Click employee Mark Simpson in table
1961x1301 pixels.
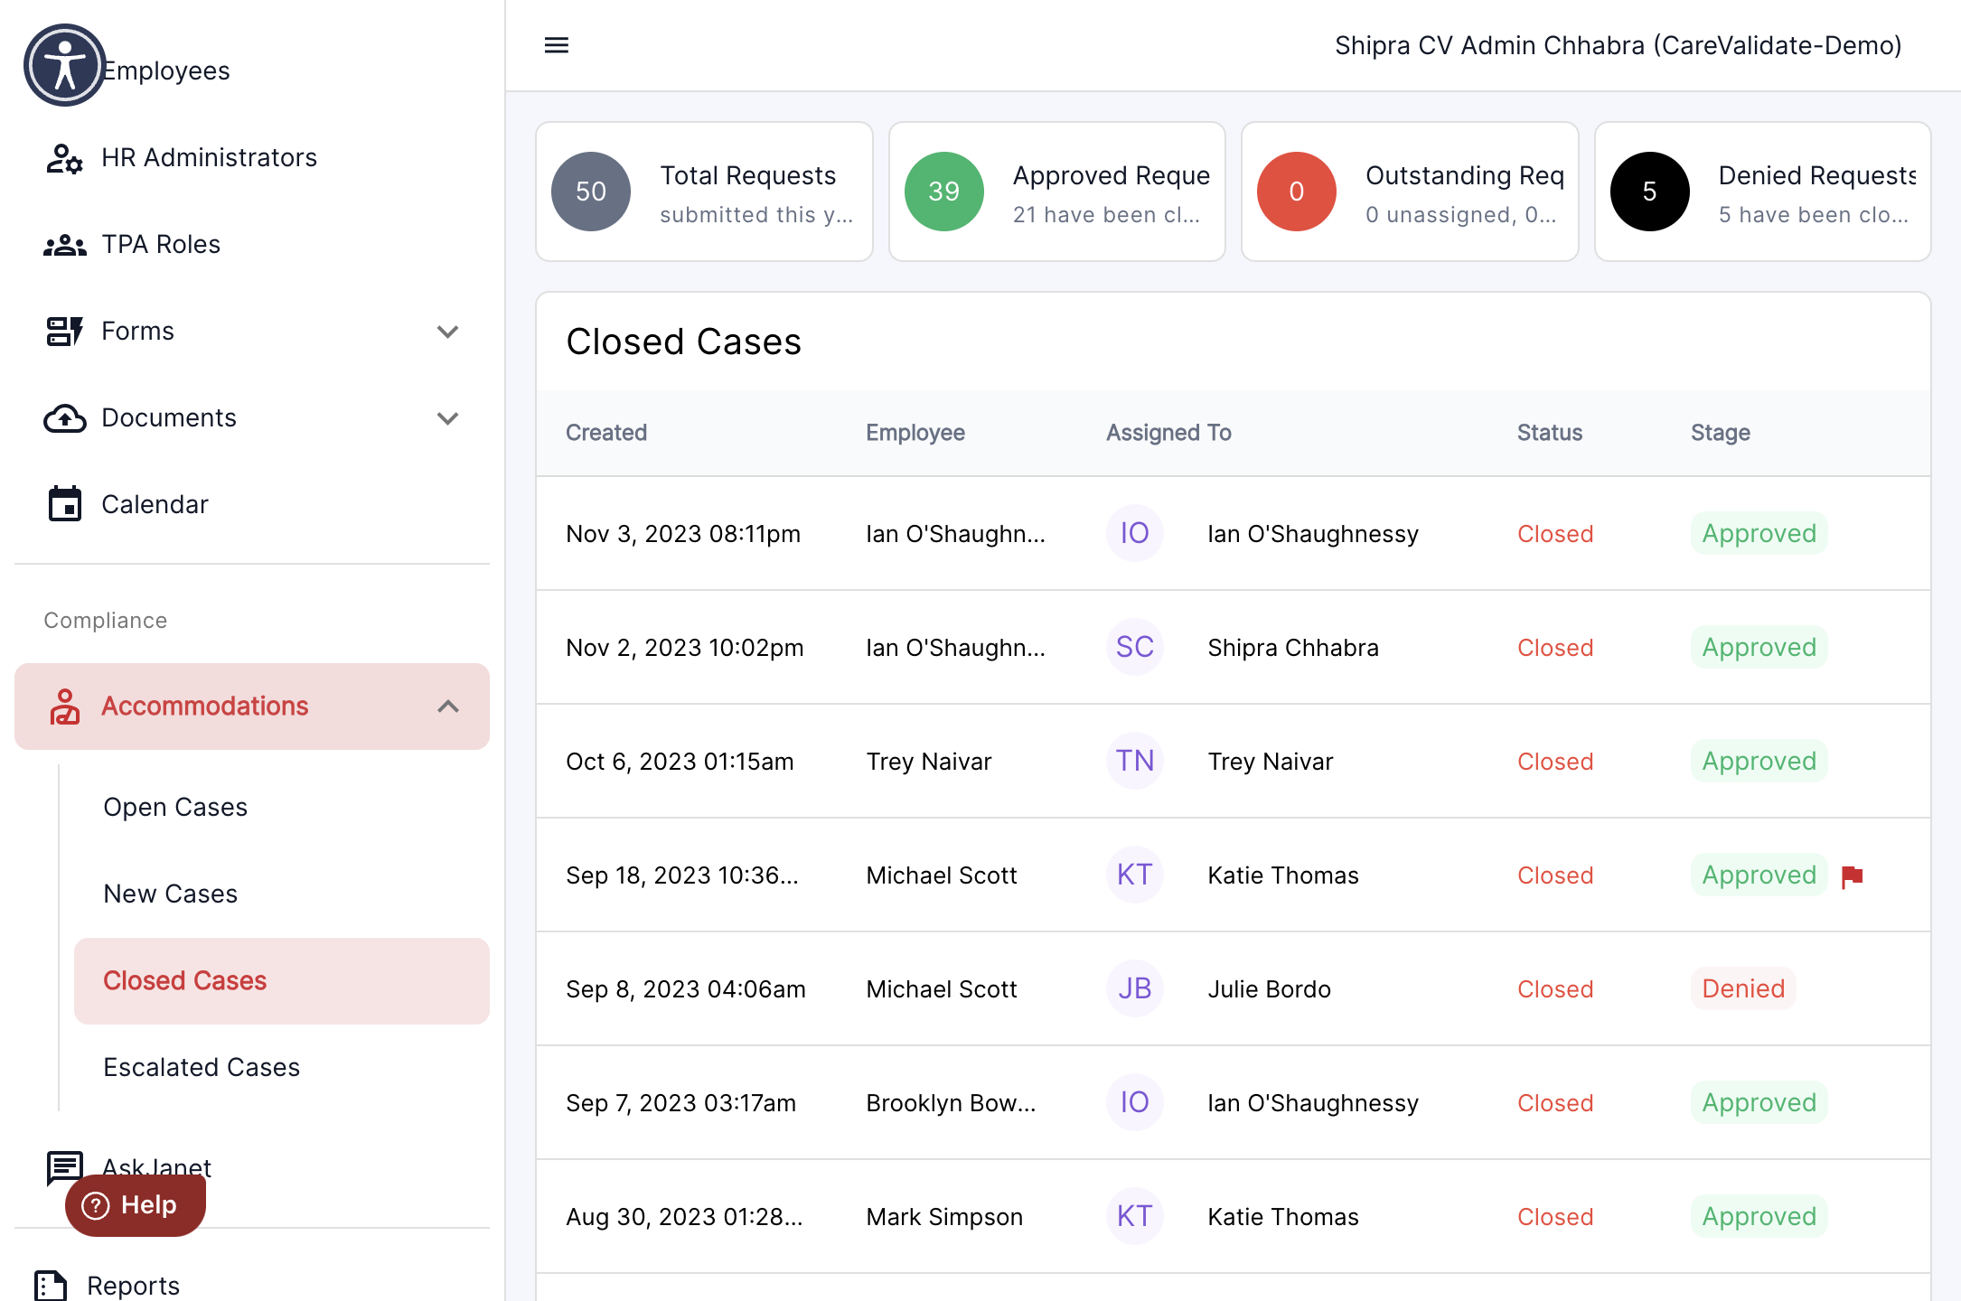pyautogui.click(x=944, y=1217)
